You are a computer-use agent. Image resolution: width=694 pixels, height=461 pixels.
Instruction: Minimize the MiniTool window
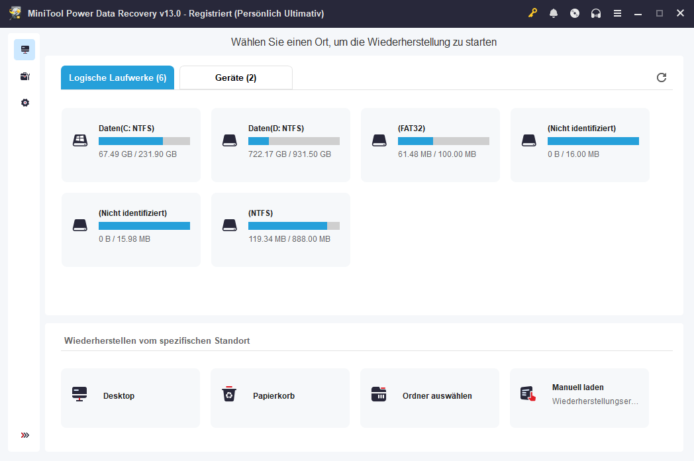pyautogui.click(x=638, y=13)
